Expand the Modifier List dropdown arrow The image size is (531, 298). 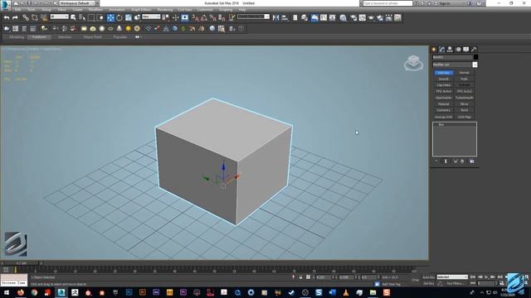tap(475, 65)
